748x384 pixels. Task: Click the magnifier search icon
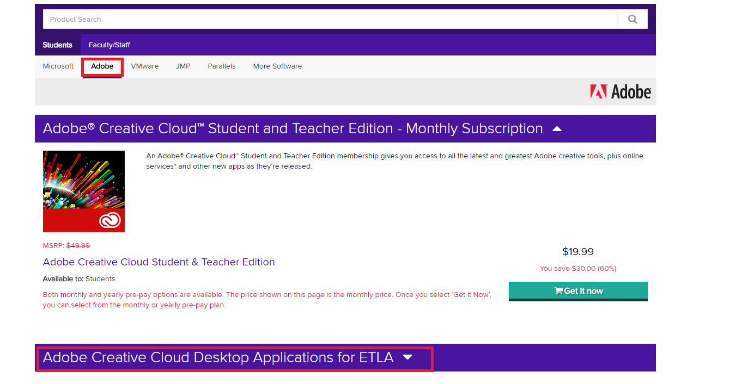coord(633,19)
